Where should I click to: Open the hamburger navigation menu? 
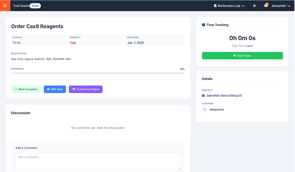coord(5,5)
